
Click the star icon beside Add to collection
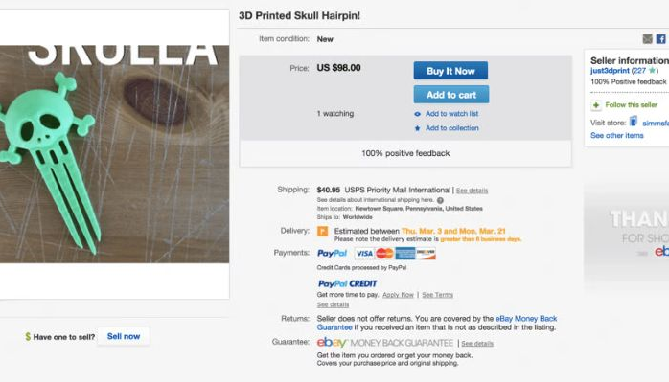tap(417, 128)
